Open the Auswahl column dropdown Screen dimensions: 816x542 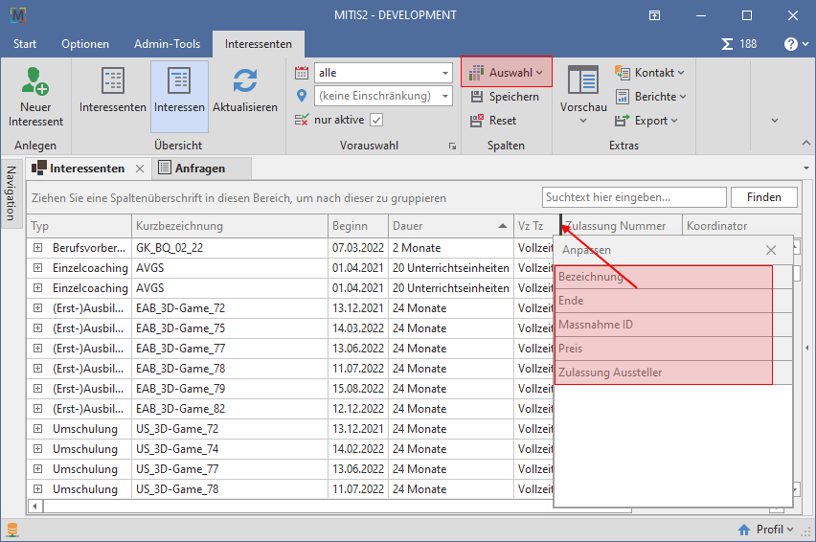(x=507, y=72)
